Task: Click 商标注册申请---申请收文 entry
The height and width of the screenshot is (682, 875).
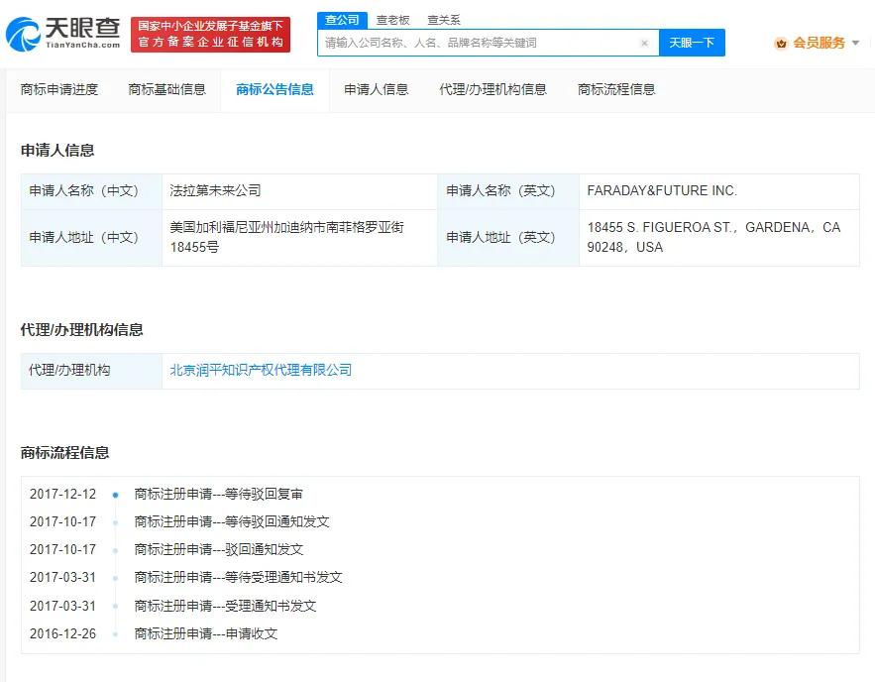Action: pyautogui.click(x=205, y=634)
